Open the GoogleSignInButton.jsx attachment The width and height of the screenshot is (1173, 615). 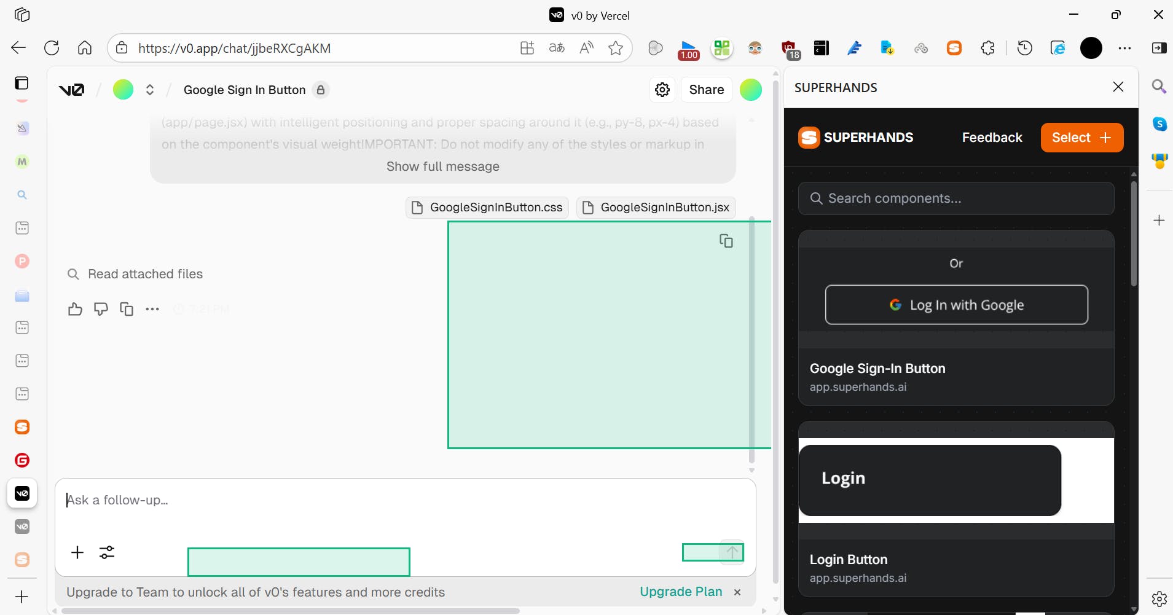[656, 208]
